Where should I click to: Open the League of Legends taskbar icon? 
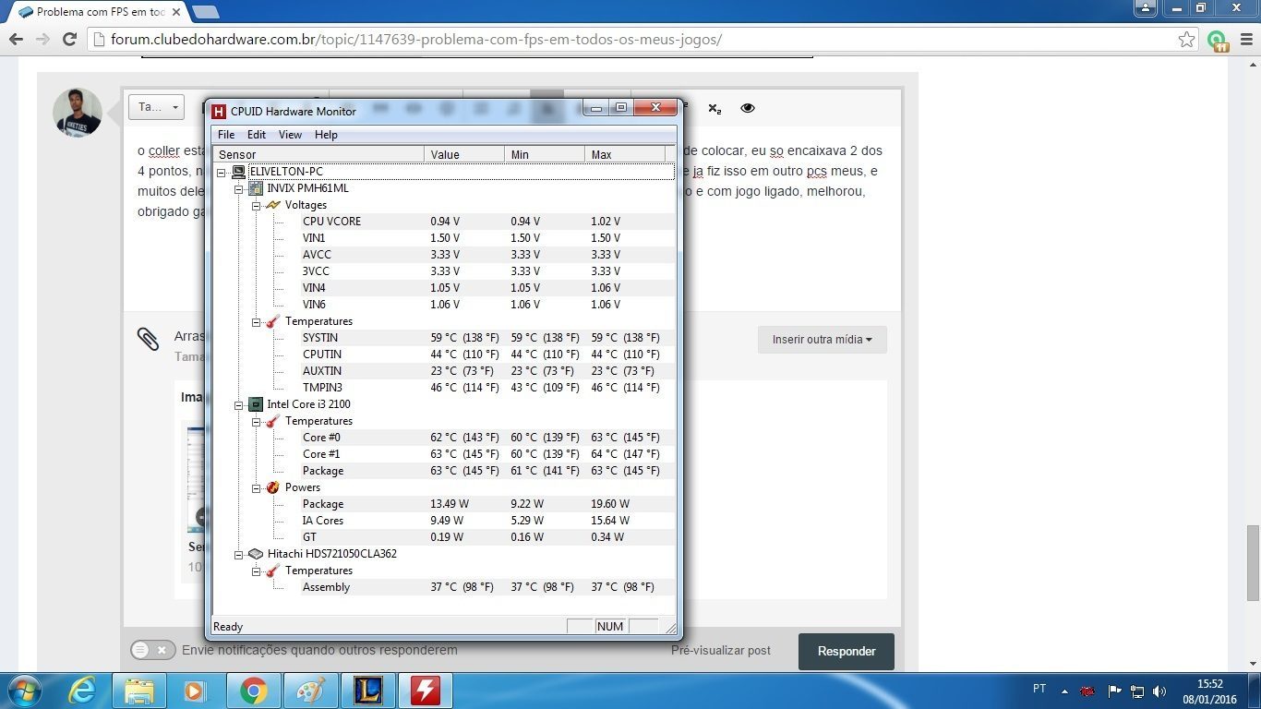click(x=368, y=691)
